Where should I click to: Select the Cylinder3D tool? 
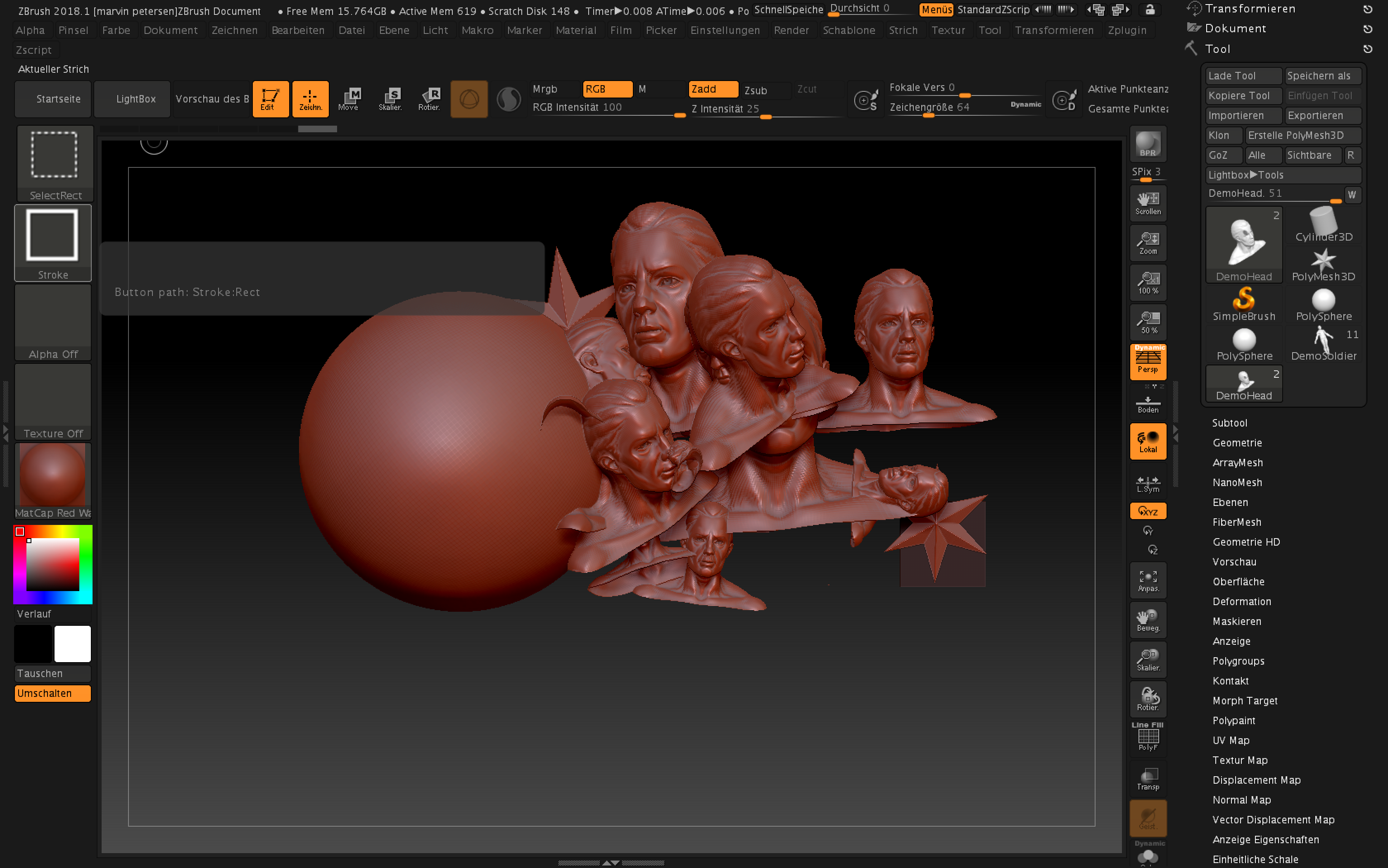click(x=1324, y=225)
